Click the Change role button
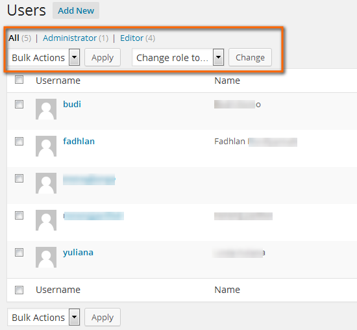The width and height of the screenshot is (357, 330). 250,57
